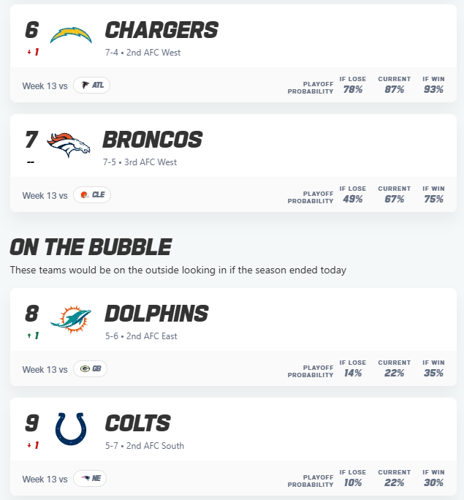This screenshot has height=500, width=464.
Task: Open the CLE Browns opponent badge
Action: [92, 195]
